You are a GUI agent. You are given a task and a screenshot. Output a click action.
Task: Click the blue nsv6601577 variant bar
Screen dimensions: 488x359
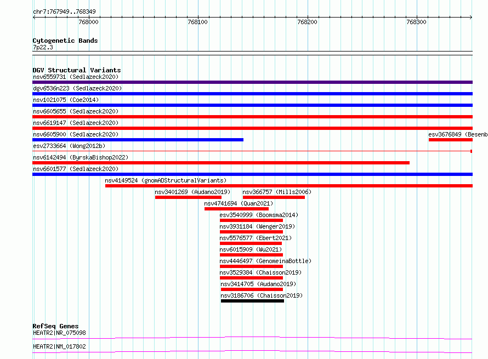tap(252, 174)
